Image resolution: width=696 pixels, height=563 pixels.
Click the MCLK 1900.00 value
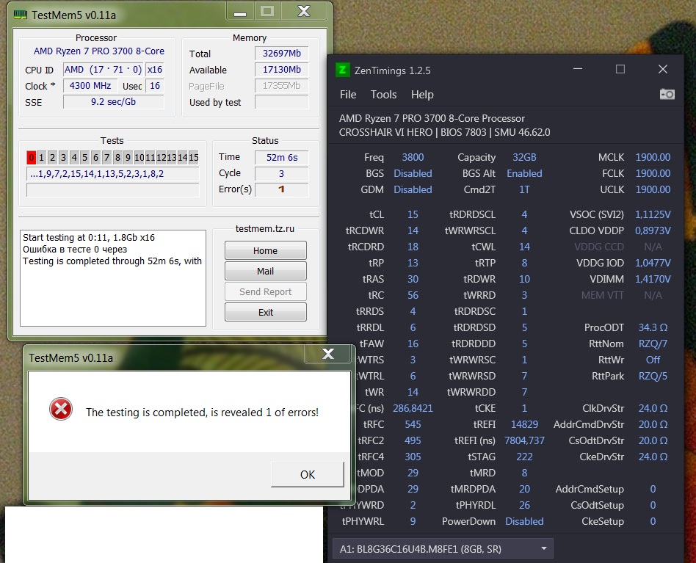click(653, 158)
